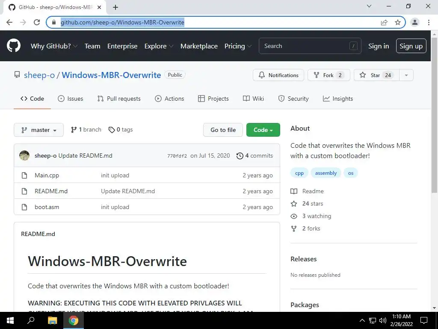Click Sign in

[379, 46]
